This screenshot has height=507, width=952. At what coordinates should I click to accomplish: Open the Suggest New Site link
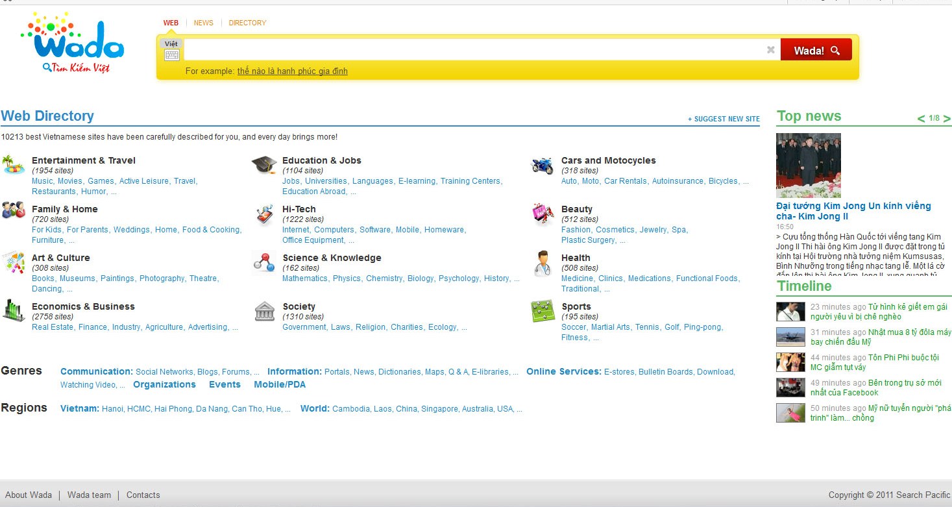724,119
